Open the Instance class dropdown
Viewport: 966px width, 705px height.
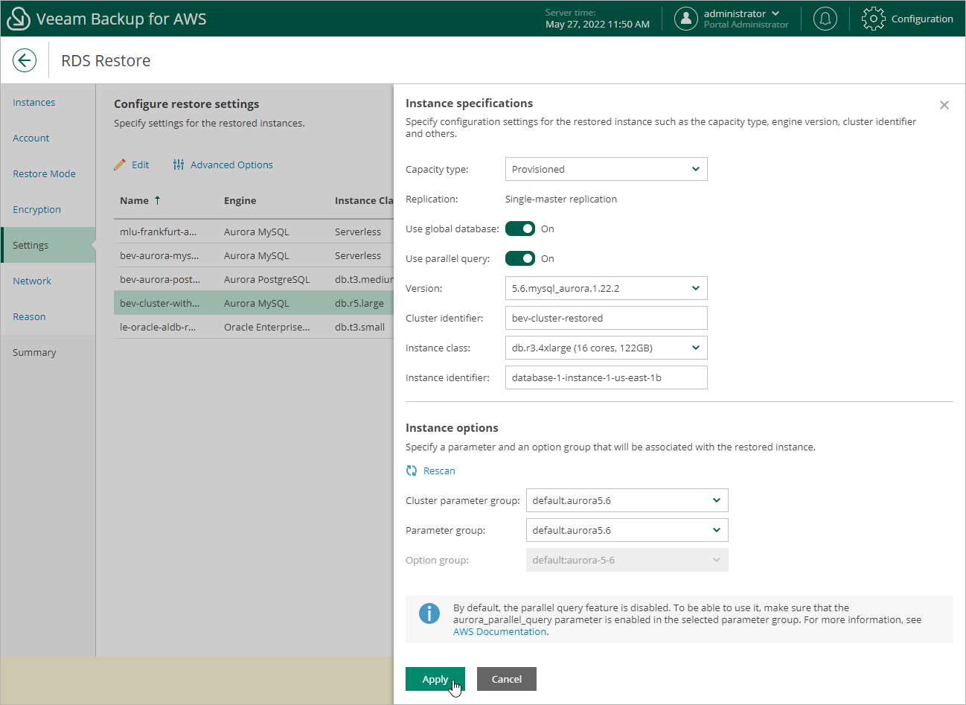click(x=606, y=348)
